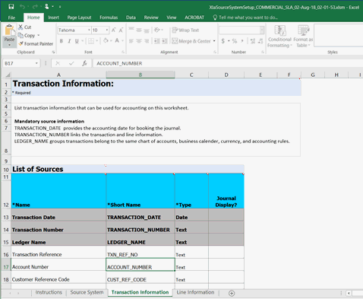Click the Accounting dollar format icon

tap(223, 41)
